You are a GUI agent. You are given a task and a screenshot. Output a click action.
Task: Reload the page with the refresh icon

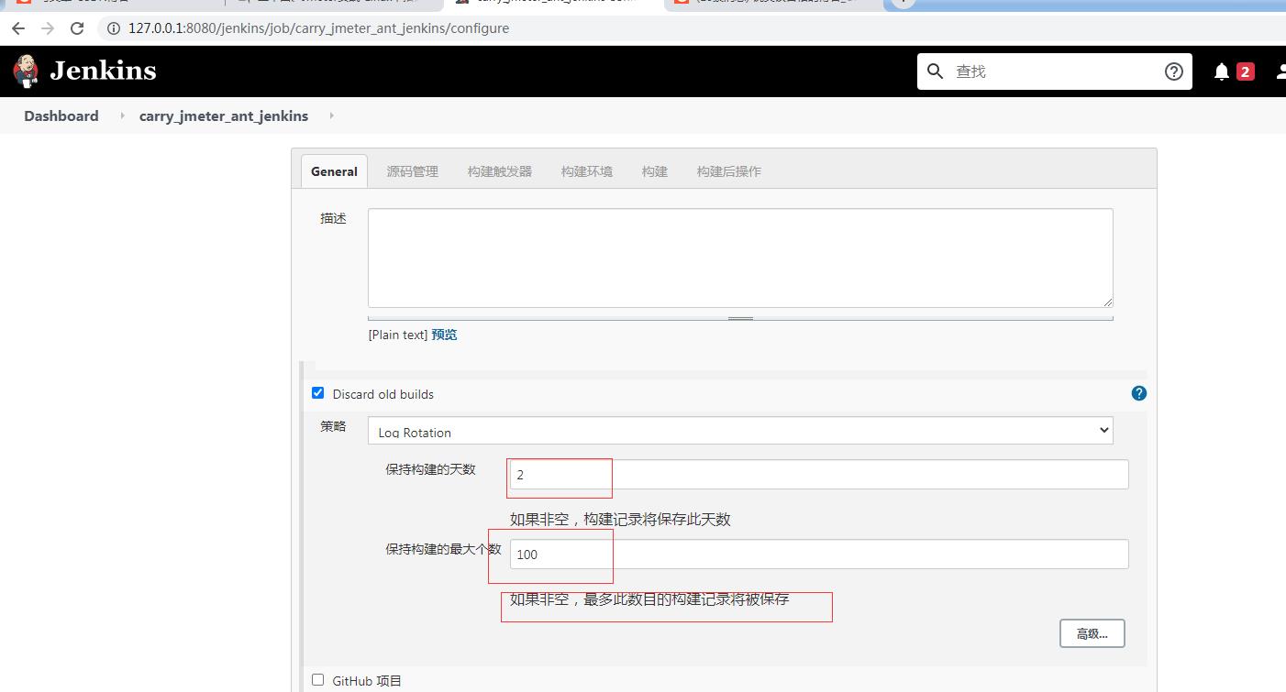(78, 28)
